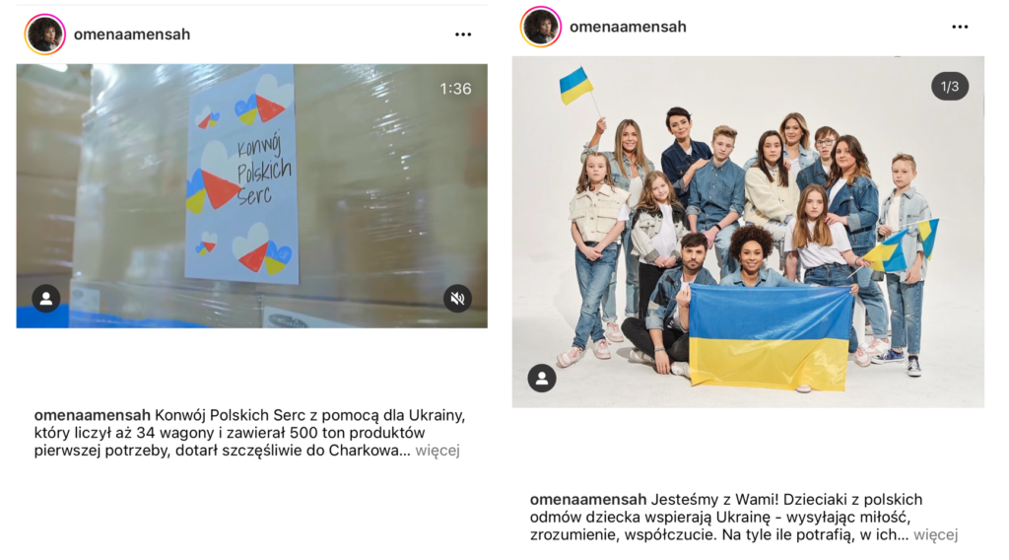Screen dimensions: 1009x560
Task: Click the 1:36 video duration label
Action: pos(455,89)
